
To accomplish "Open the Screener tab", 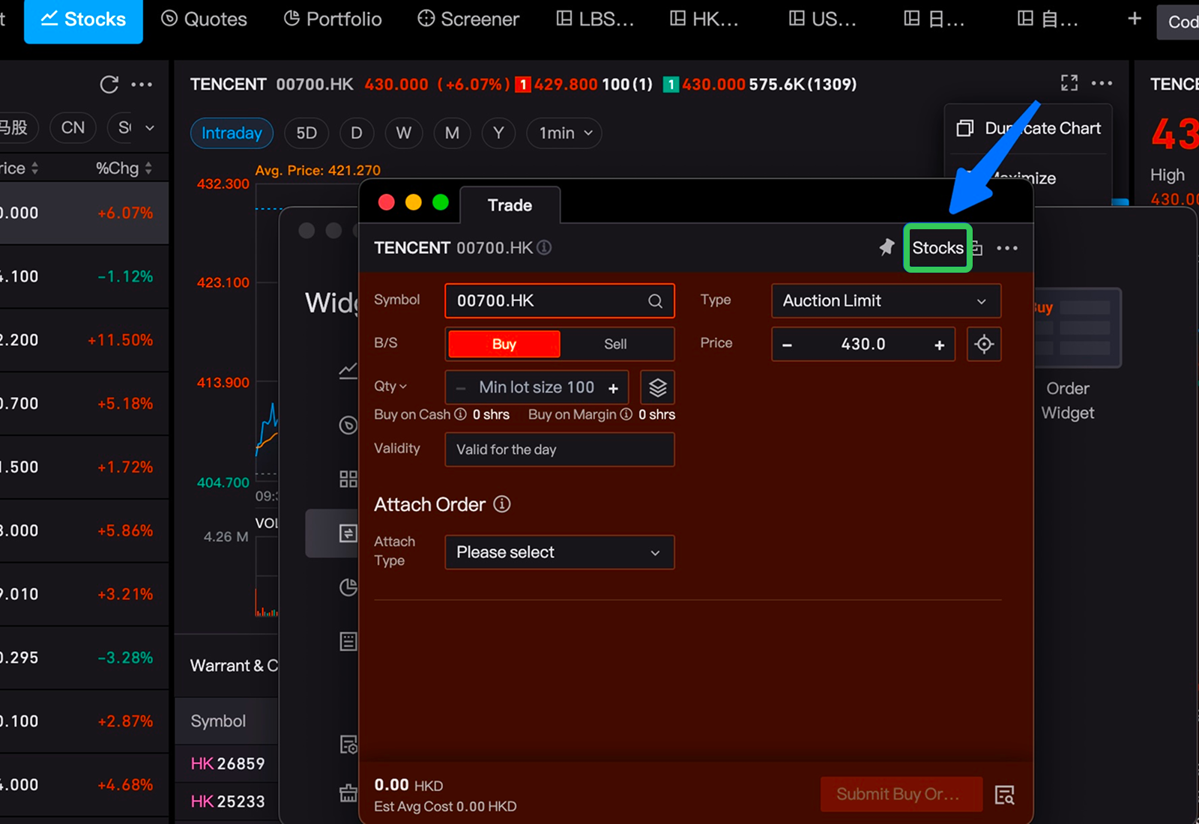I will pos(468,19).
